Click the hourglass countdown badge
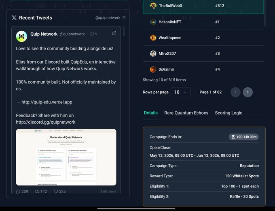Viewport: 275px width, 211px height. point(243,137)
